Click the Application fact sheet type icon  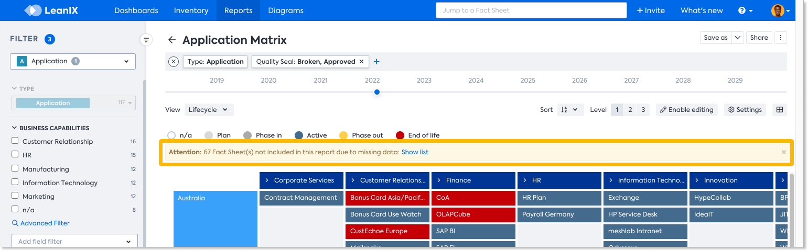22,61
